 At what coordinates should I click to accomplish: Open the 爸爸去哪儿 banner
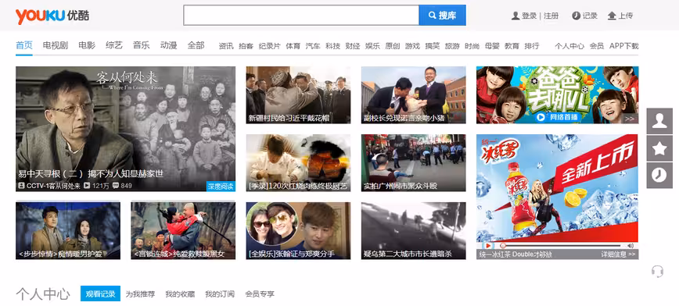(x=557, y=94)
